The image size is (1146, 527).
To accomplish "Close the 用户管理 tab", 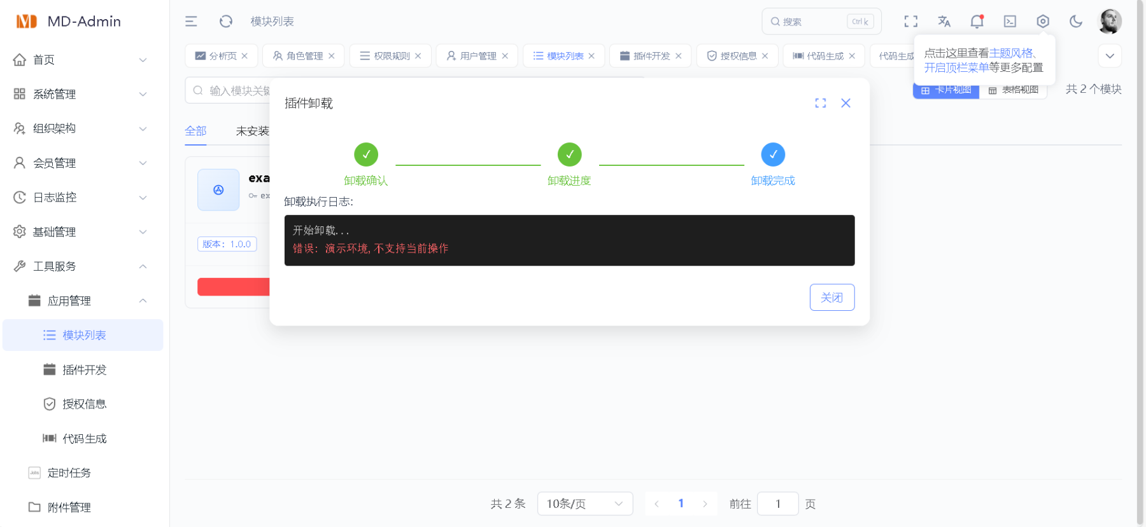I will tap(505, 56).
